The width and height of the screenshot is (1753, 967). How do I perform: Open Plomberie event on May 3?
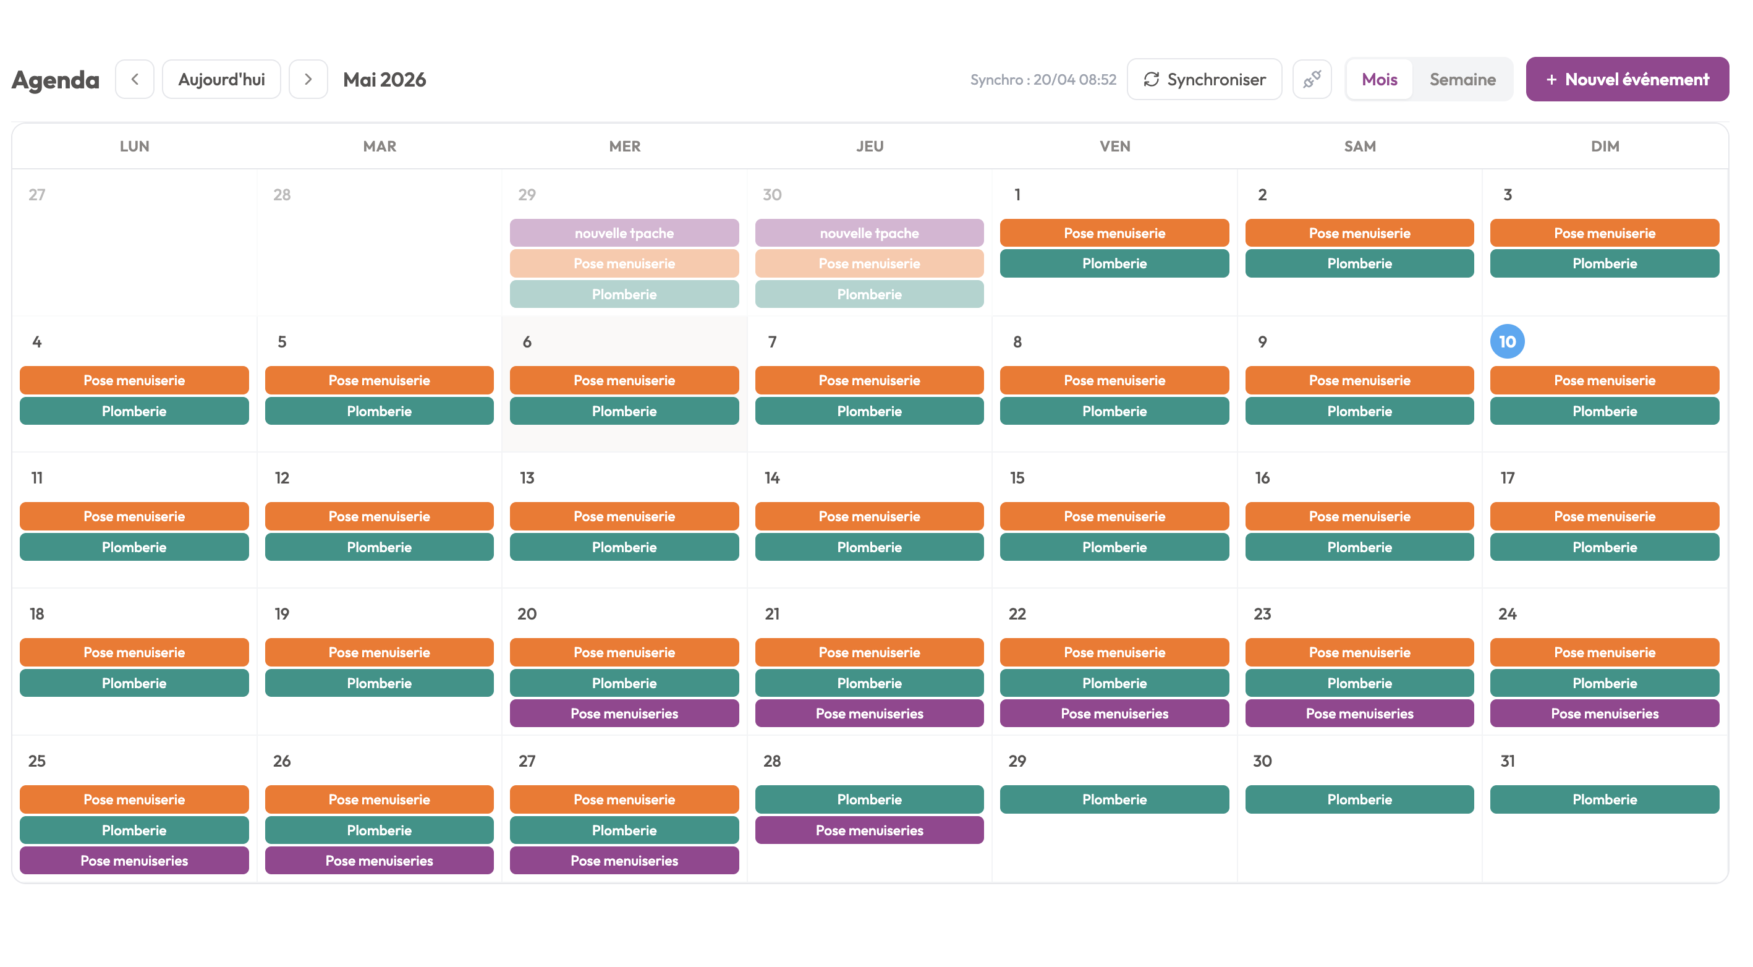click(1605, 263)
